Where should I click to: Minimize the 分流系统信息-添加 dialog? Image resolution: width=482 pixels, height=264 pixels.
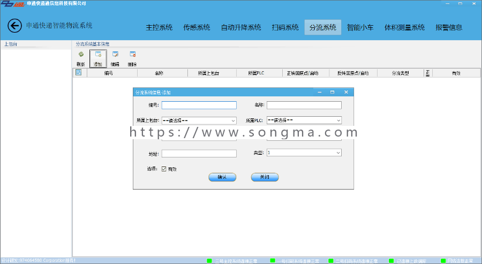tap(320, 92)
